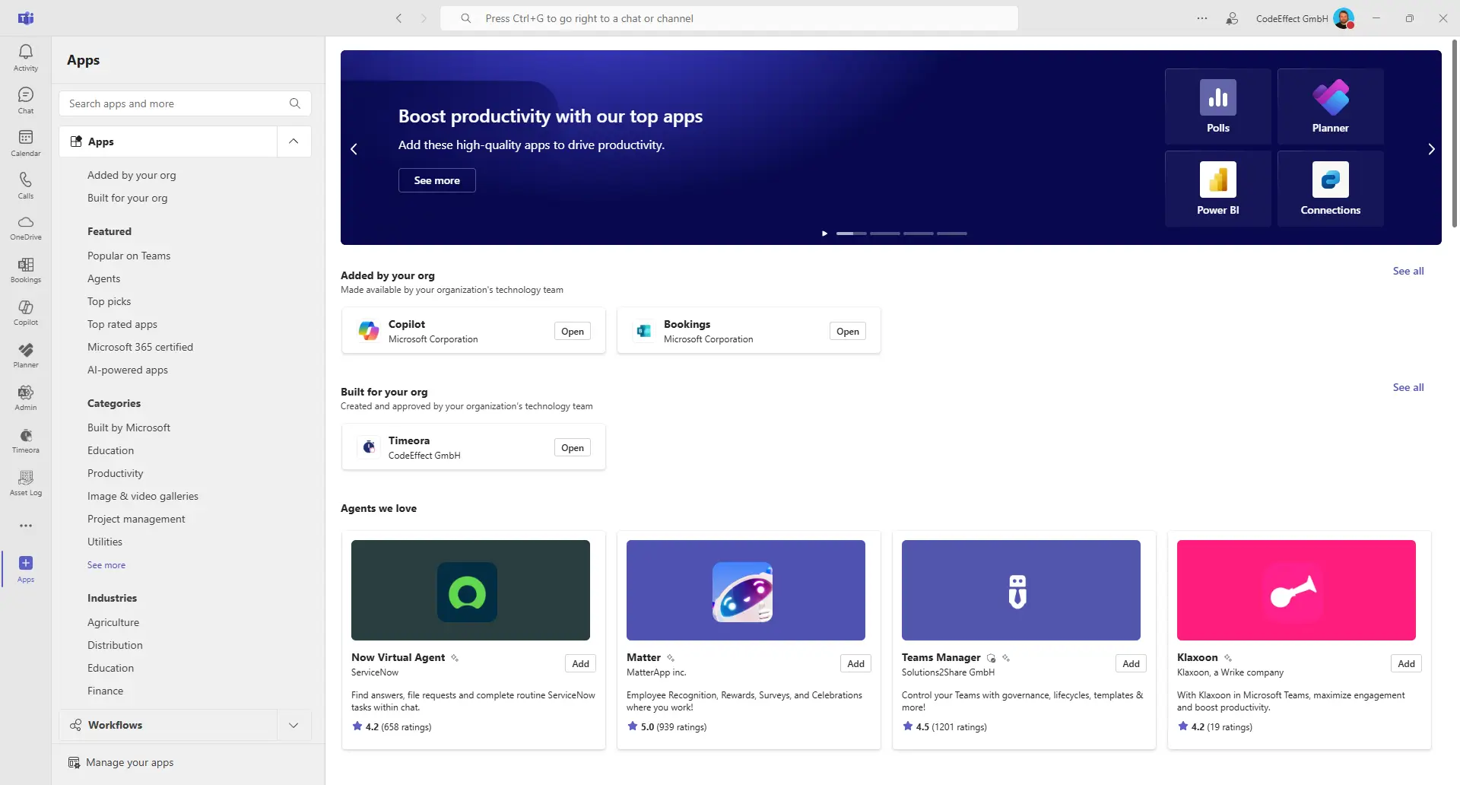Select the Apps icon in left rail

[x=26, y=569]
